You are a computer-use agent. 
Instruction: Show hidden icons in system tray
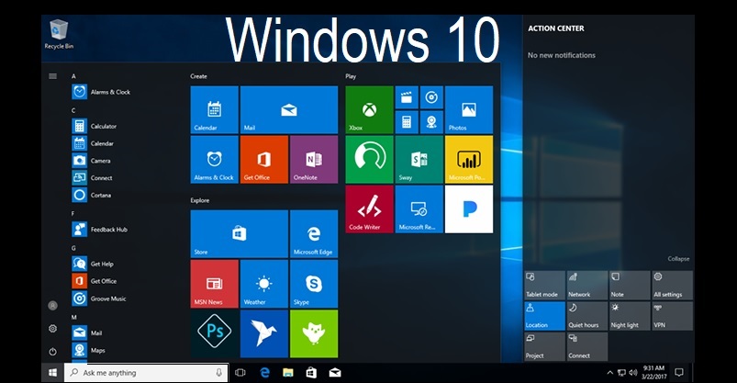coord(610,373)
